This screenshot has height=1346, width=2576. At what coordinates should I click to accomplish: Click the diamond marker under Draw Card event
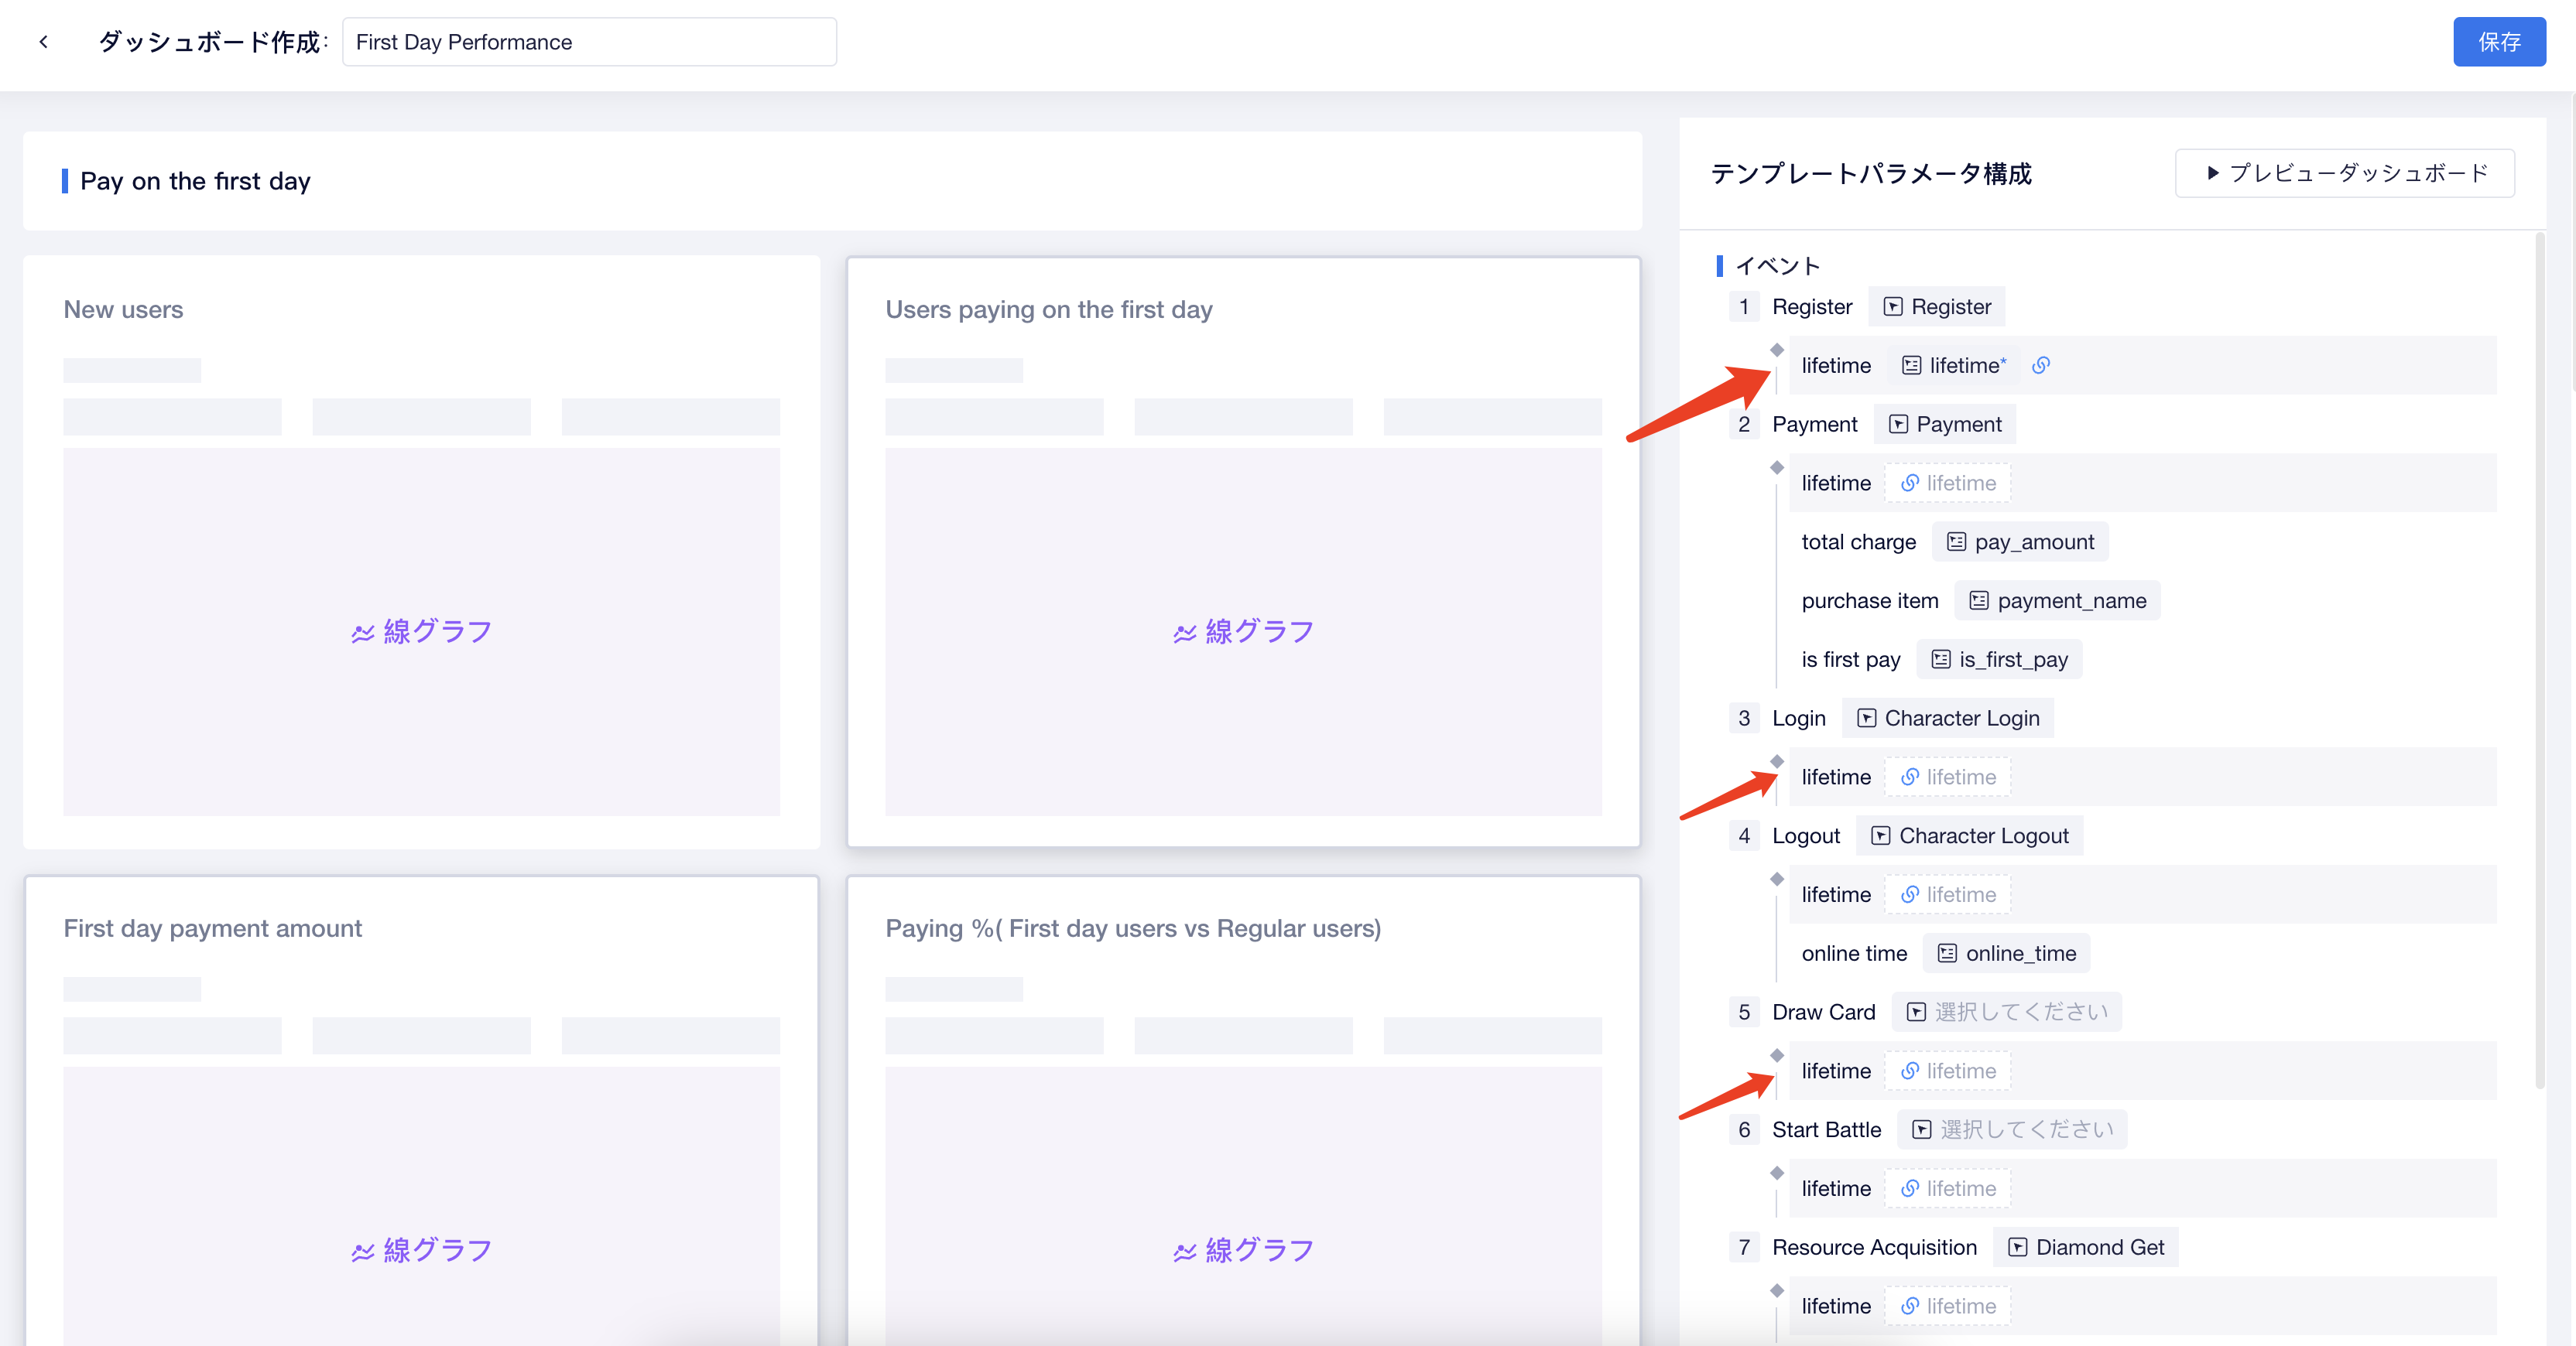[x=1777, y=1055]
